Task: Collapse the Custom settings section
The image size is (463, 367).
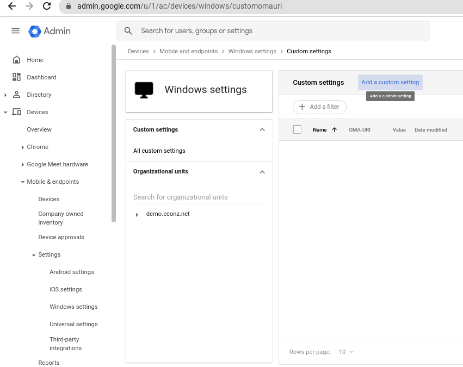Action: pos(262,130)
